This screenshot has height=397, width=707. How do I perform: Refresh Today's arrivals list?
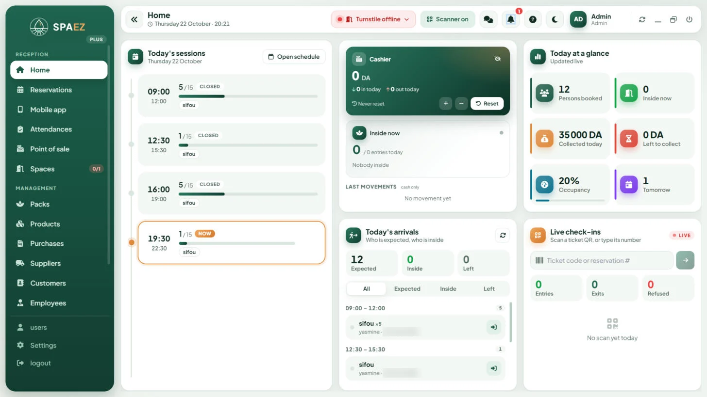pyautogui.click(x=503, y=235)
